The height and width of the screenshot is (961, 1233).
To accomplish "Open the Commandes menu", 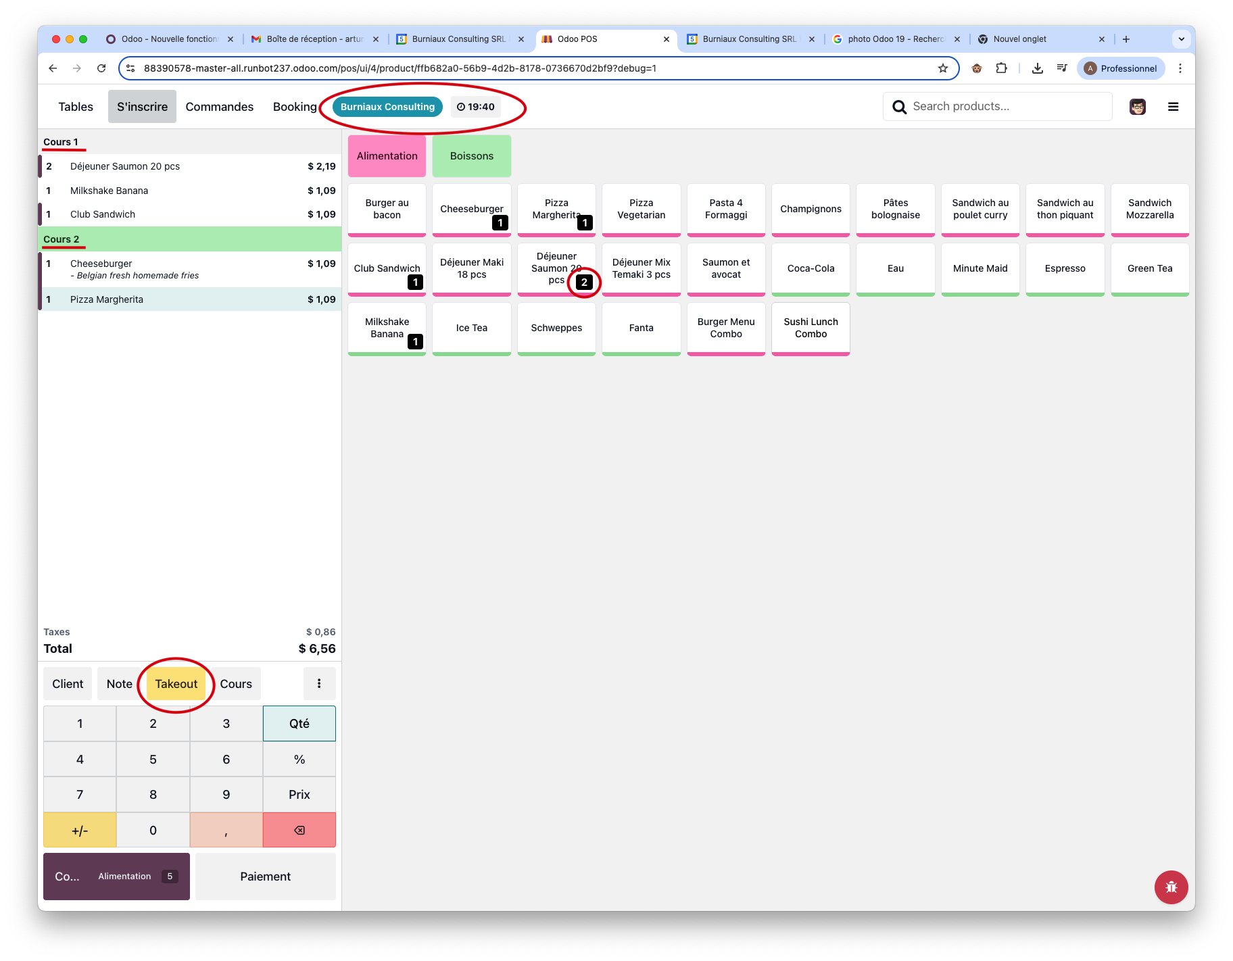I will point(219,107).
